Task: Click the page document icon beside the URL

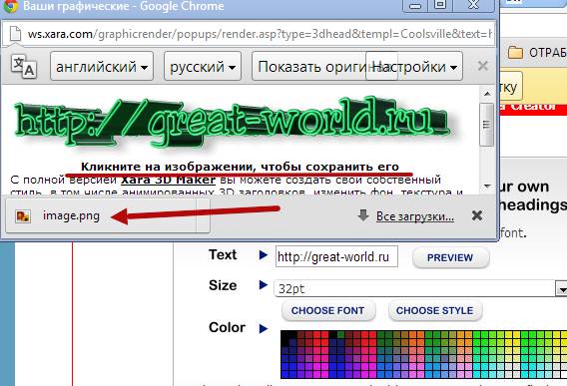Action: (x=15, y=34)
